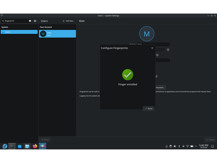Expand hidden system tray icons
The width and height of the screenshot is (217, 163).
(x=196, y=146)
